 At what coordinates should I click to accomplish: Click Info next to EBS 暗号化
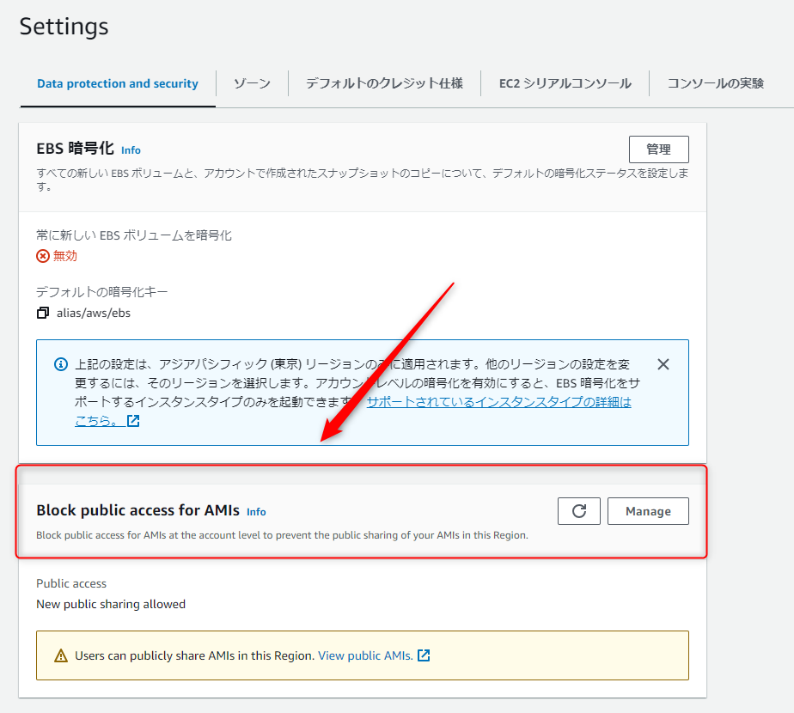tap(131, 150)
